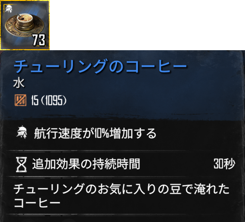Click the ship speed buff icon

[x=22, y=133]
